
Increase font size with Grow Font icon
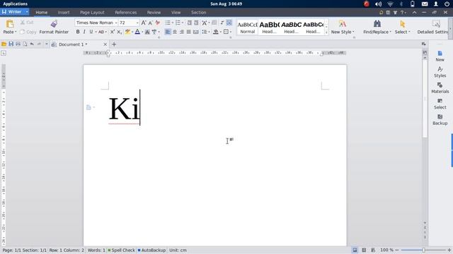point(144,23)
